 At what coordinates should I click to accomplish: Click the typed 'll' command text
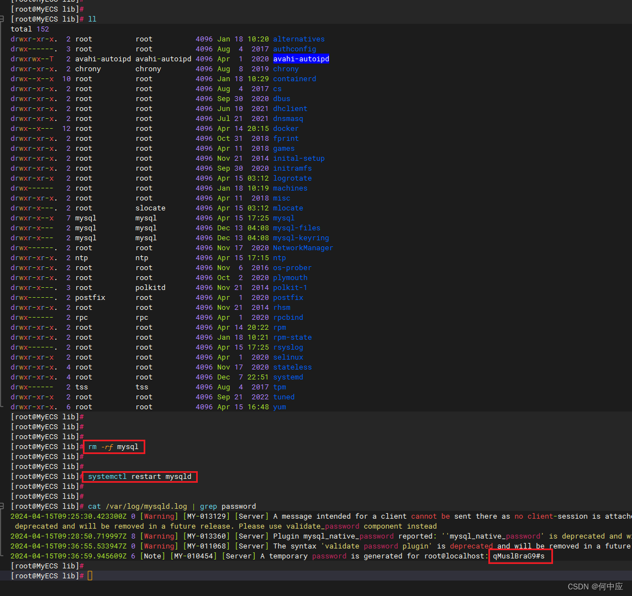point(92,19)
